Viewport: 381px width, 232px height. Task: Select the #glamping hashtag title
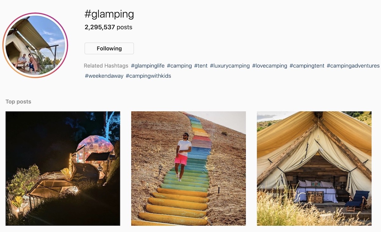coord(109,14)
